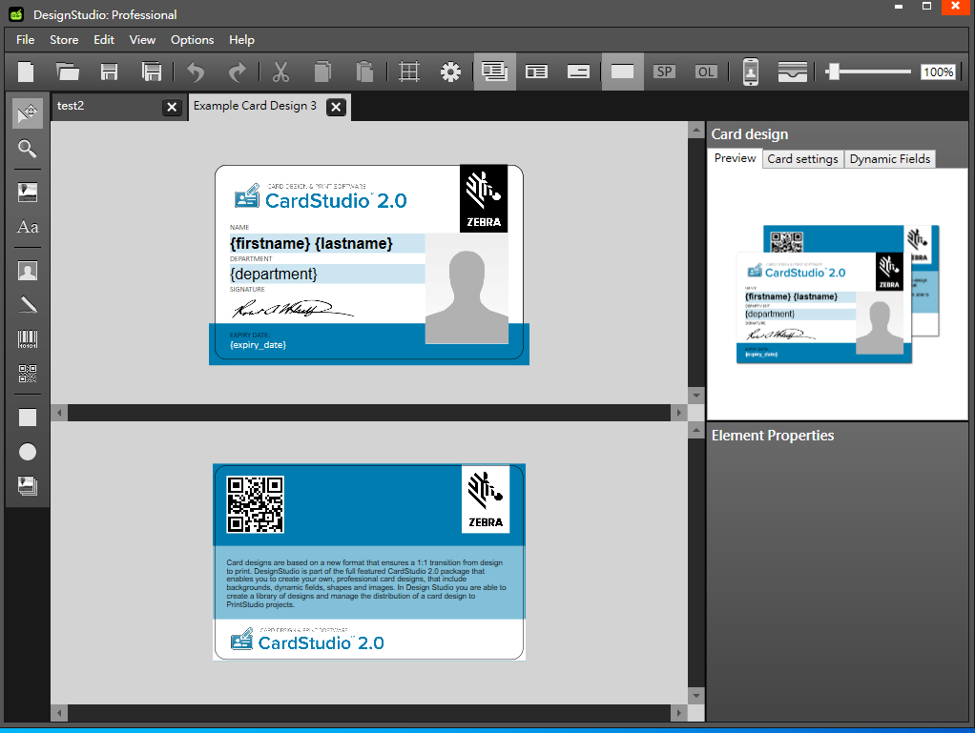Click back canvas scroll left arrow
This screenshot has width=975, height=733.
59,712
